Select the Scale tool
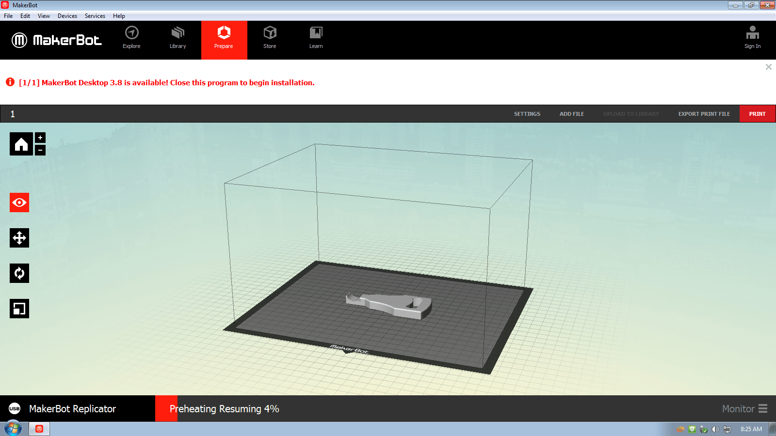 tap(19, 309)
